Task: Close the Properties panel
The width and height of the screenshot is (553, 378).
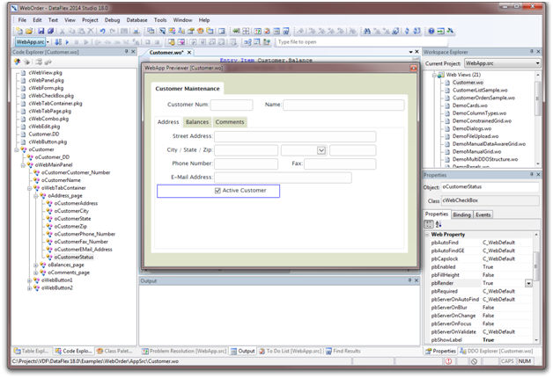Action: (539, 174)
